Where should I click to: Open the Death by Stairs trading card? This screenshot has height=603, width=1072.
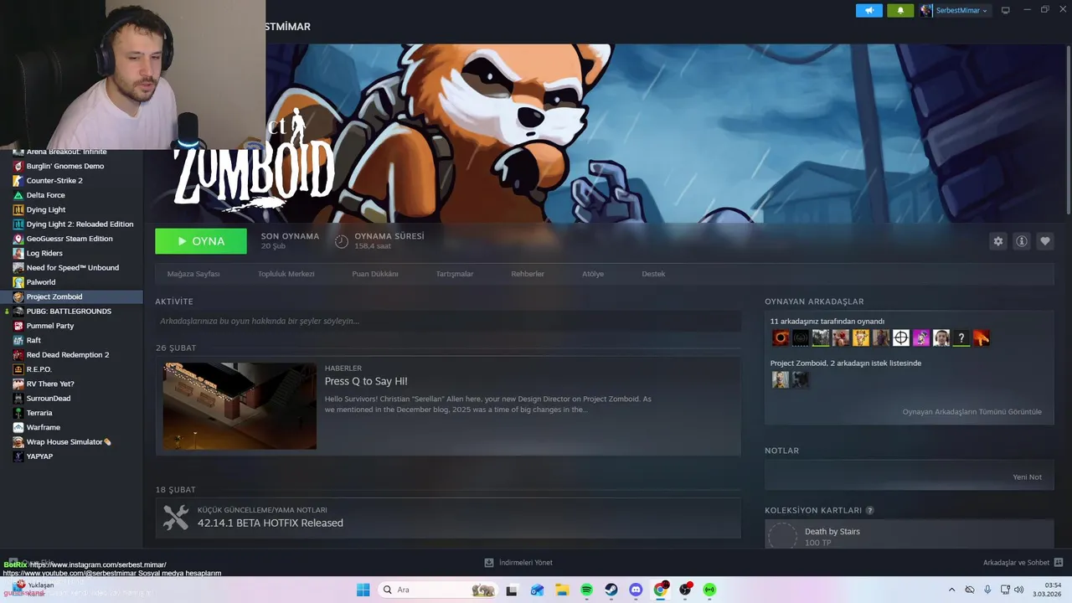(909, 534)
